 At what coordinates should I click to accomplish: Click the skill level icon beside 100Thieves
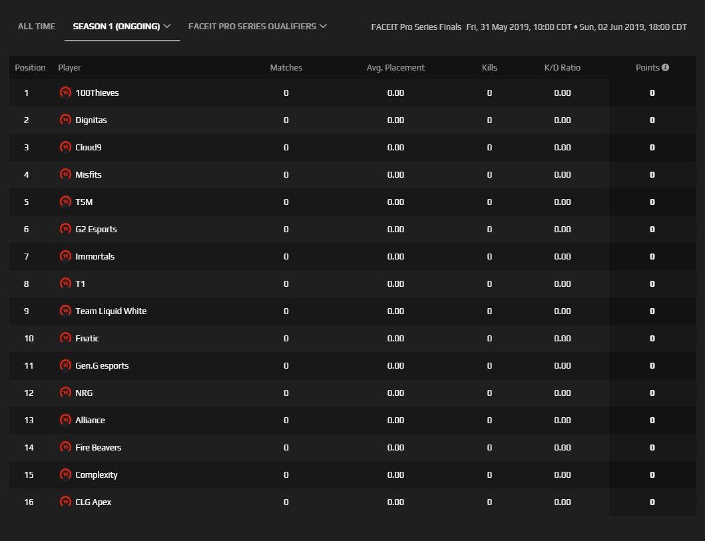pos(65,92)
